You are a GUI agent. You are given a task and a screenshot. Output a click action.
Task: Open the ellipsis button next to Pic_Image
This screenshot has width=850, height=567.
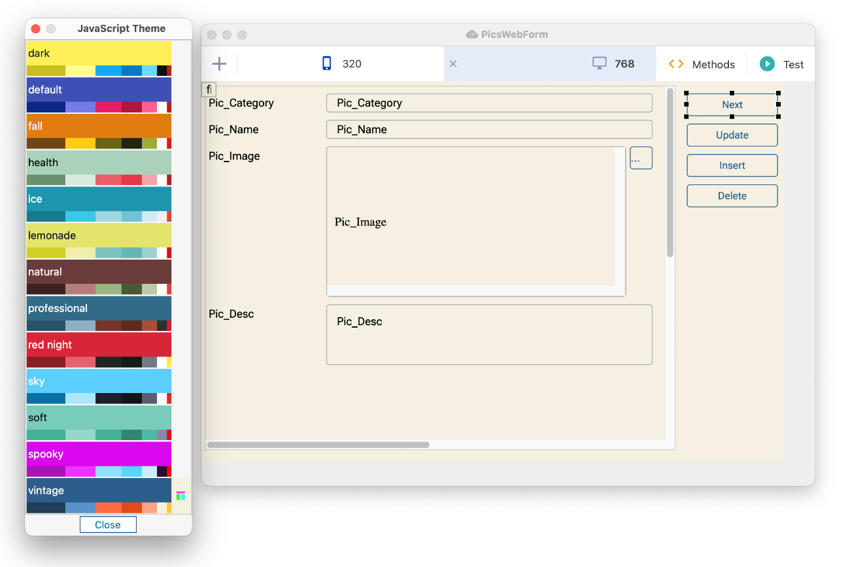[x=641, y=158]
